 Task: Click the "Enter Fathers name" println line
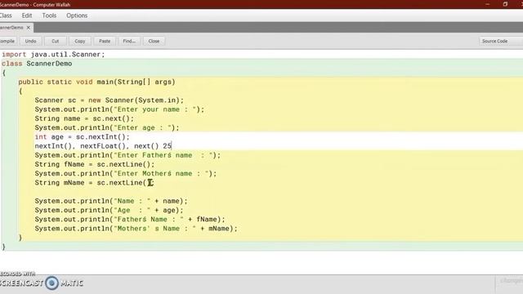(127, 155)
